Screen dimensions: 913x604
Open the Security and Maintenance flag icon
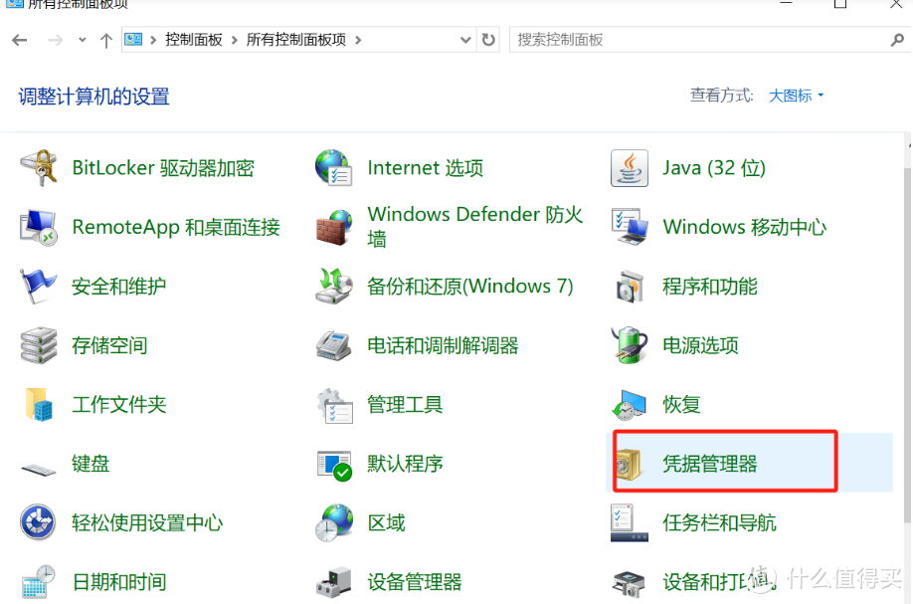tap(39, 286)
